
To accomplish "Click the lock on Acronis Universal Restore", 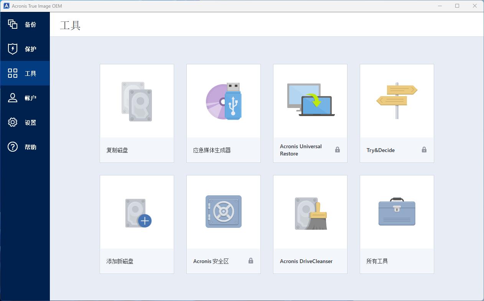I will 337,150.
